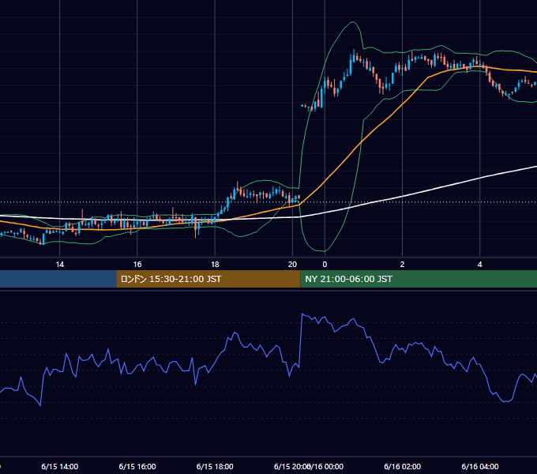The height and width of the screenshot is (474, 537).
Task: Click the indicator line peak at NY open
Action: pos(302,314)
